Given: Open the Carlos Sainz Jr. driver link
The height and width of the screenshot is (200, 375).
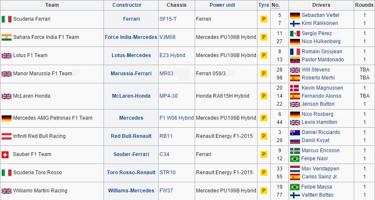Looking at the screenshot, I should 320,177.
